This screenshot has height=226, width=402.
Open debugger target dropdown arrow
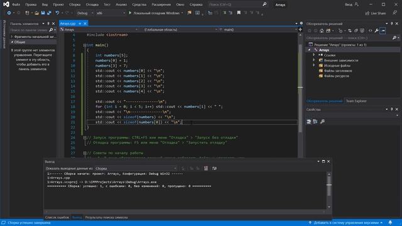coord(182,13)
